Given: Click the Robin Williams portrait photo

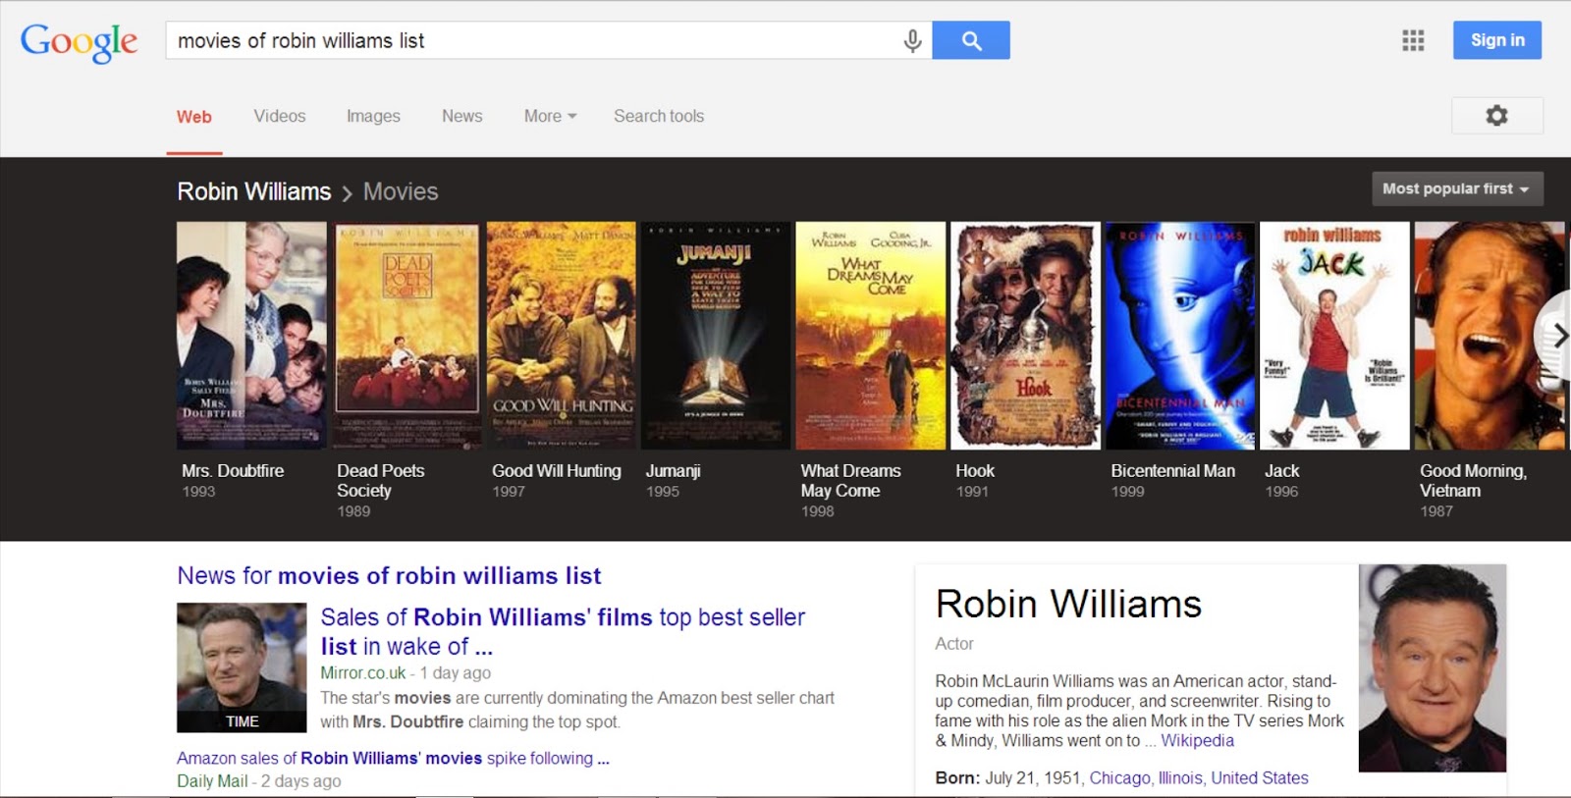Looking at the screenshot, I should [1433, 667].
